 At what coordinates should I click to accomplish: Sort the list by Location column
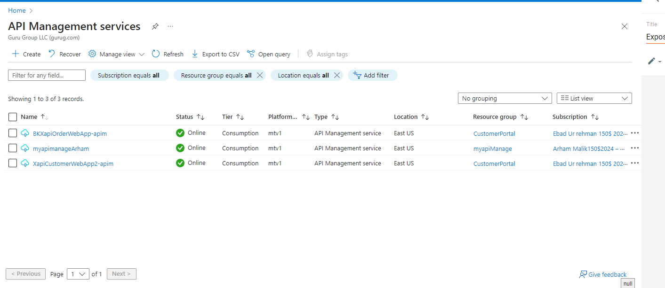pyautogui.click(x=411, y=117)
